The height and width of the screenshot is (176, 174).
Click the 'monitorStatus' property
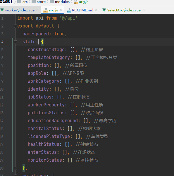coord(45,160)
